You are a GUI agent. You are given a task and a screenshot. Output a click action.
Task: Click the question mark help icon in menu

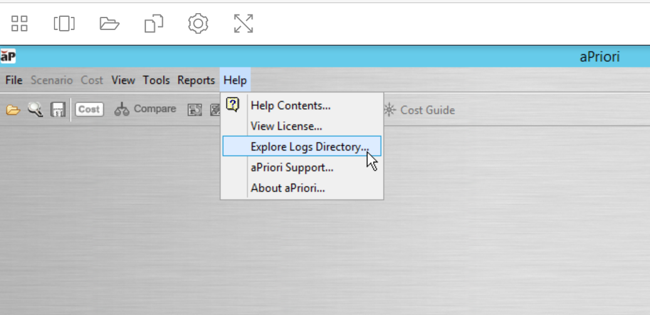pos(233,104)
